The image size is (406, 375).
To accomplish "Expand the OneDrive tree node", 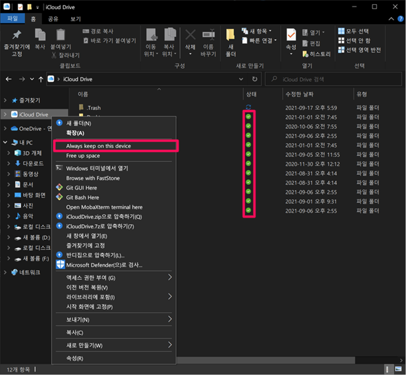I will point(5,128).
